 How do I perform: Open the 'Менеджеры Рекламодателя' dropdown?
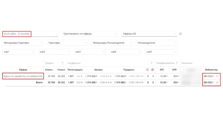click(x=112, y=43)
